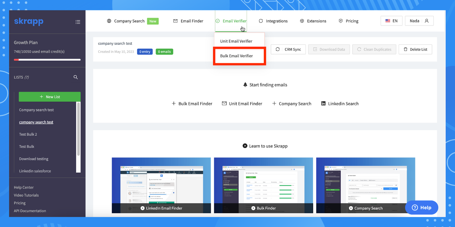Play the LinkedIn Email Finder video
The image size is (455, 227).
tap(161, 185)
